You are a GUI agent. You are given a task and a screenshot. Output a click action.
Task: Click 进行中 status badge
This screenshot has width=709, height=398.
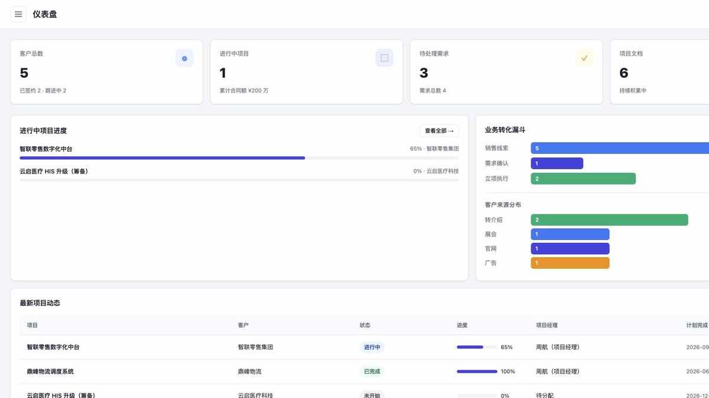[372, 347]
